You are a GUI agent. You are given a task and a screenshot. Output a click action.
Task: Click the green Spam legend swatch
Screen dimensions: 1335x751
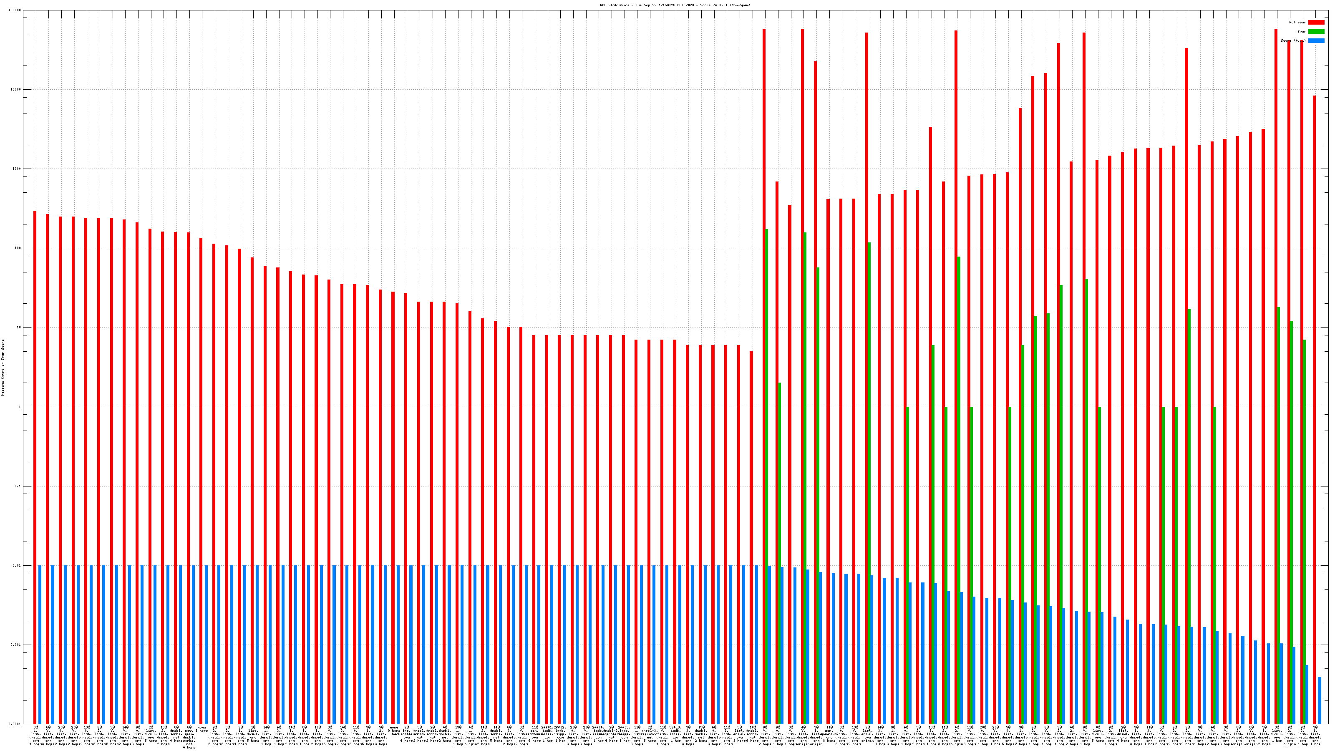click(x=1316, y=32)
